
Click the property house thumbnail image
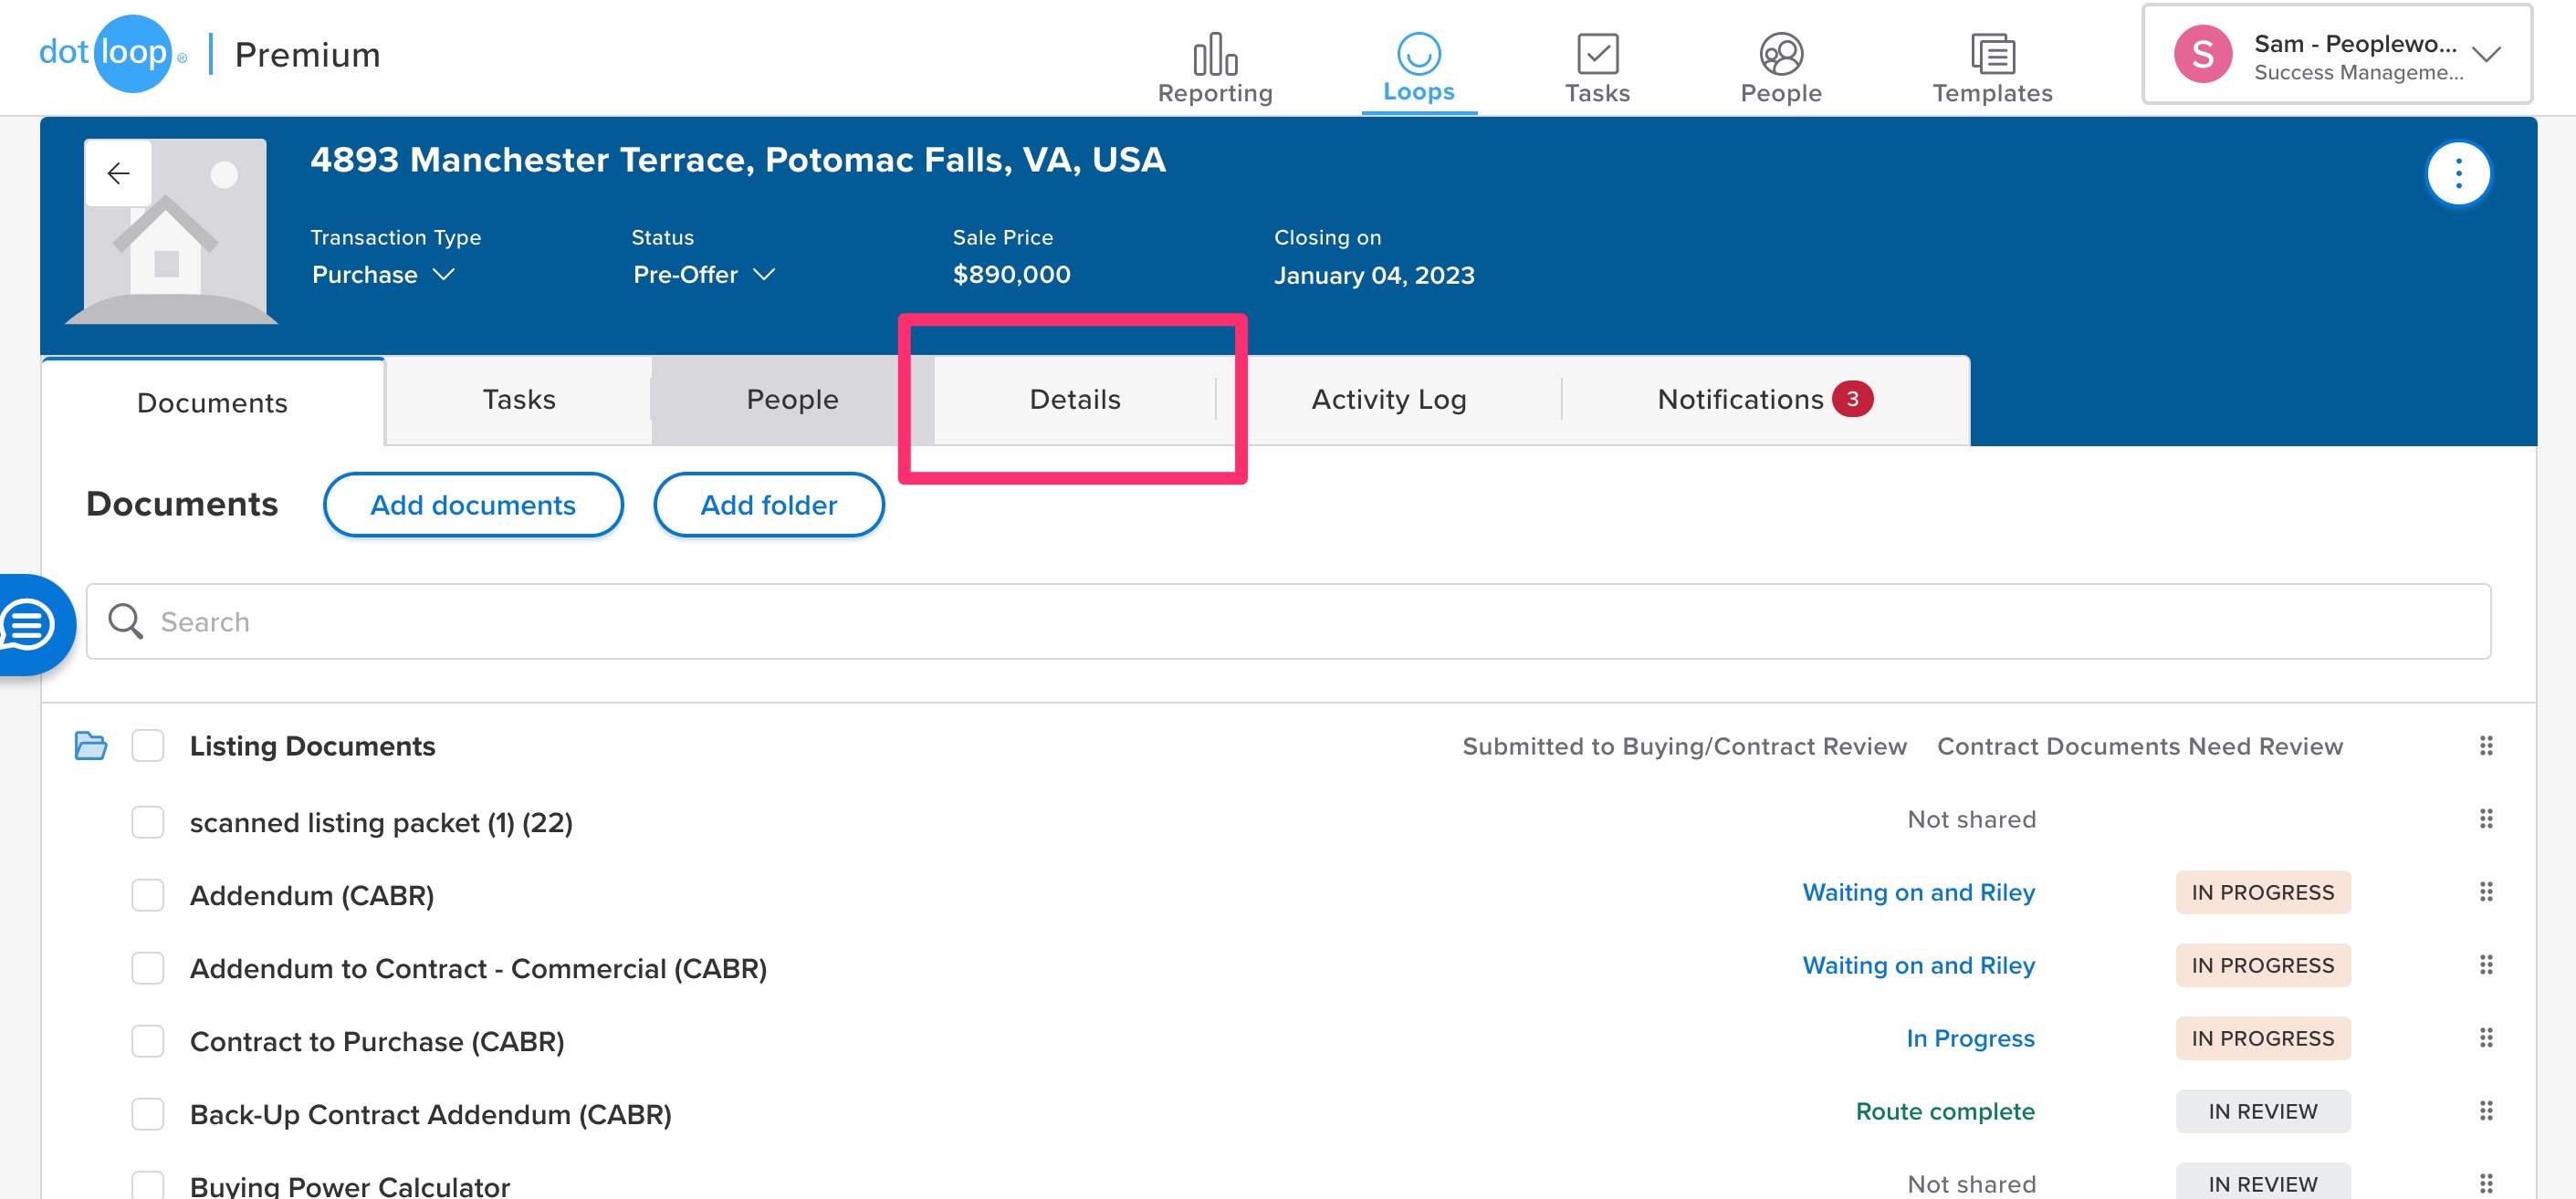pos(172,231)
